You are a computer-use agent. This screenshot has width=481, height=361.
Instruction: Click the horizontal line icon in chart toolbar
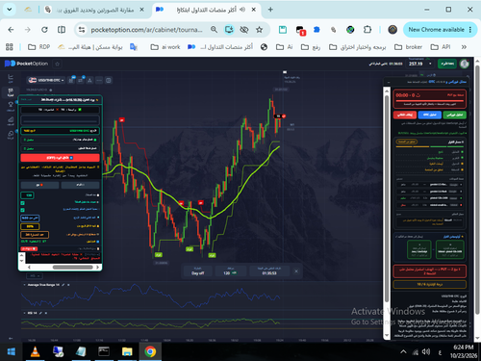click(x=99, y=80)
